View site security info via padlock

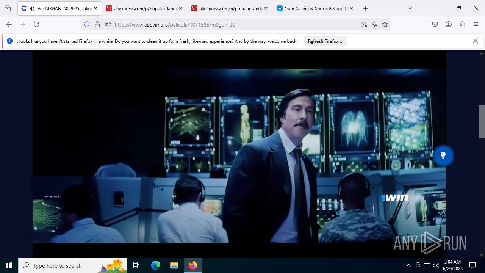(x=97, y=24)
